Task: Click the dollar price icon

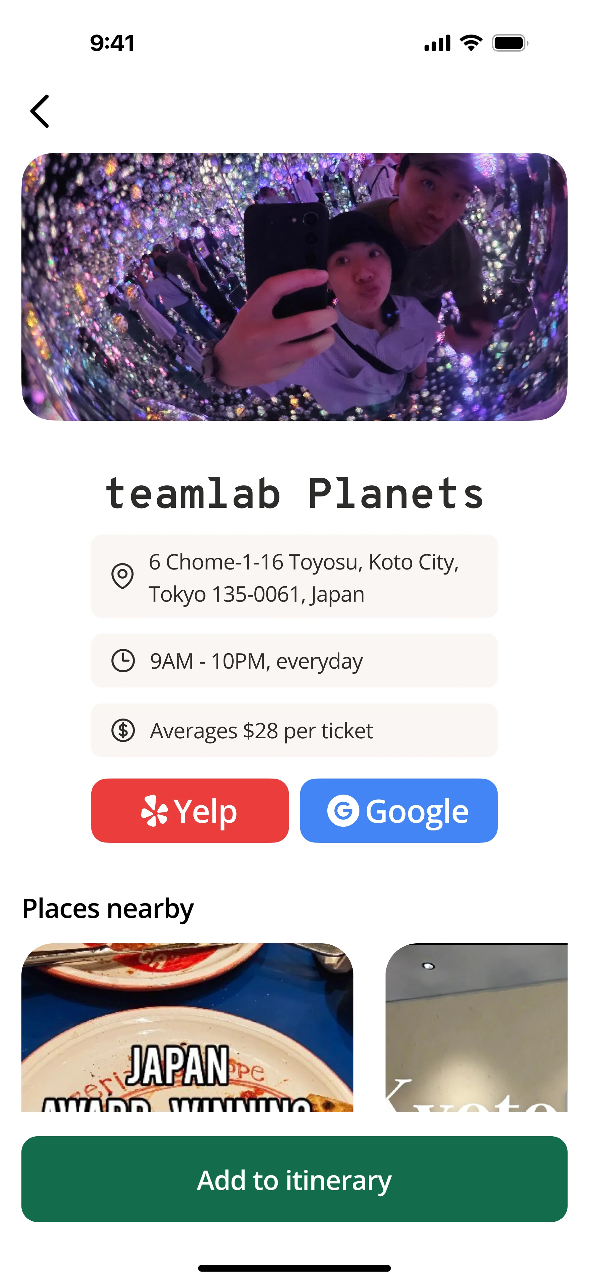Action: click(123, 731)
